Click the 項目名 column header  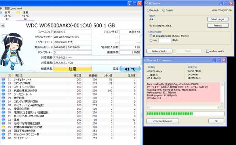coord(18,75)
